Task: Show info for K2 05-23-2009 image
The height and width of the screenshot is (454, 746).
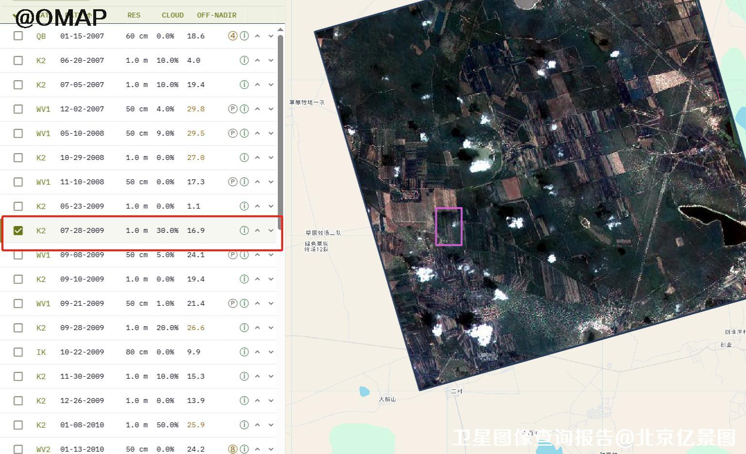Action: (x=244, y=206)
